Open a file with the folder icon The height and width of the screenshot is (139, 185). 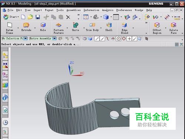(x=30, y=17)
